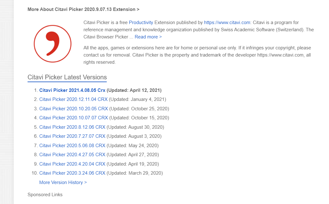
Task: Select Citavi Picker 2020.10.07.07 CRX version
Action: [x=73, y=118]
